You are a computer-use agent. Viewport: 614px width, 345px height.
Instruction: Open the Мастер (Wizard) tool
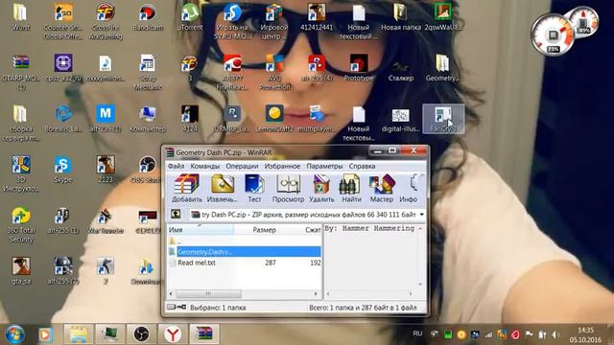(382, 189)
